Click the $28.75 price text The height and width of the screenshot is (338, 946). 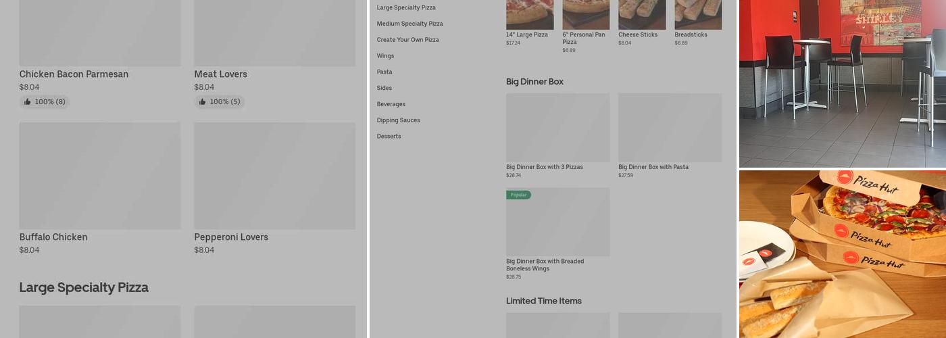(x=514, y=277)
